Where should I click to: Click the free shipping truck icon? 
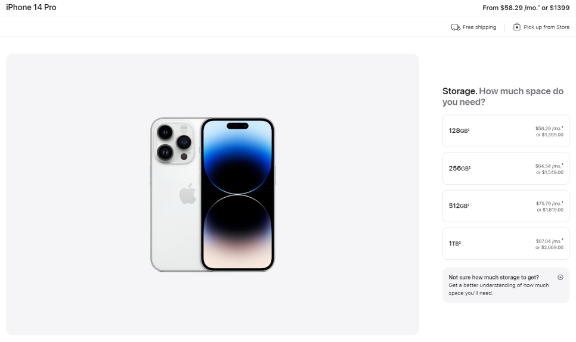click(x=456, y=27)
